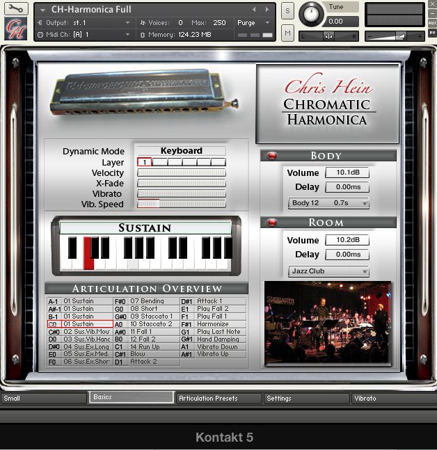The height and width of the screenshot is (450, 437).
Task: Open the Vibrato tab
Action: [394, 399]
